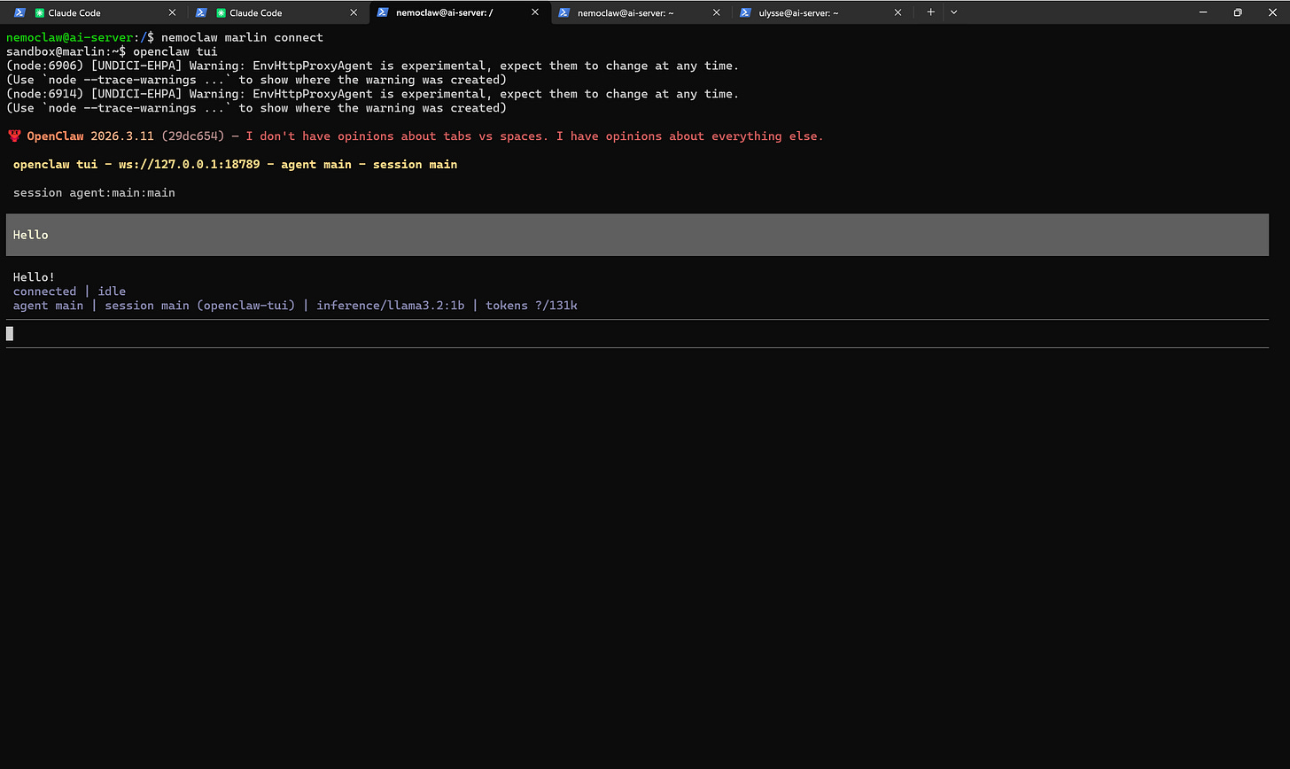Open a new terminal tab with the plus button
Screen dimensions: 1290x769
click(x=930, y=12)
